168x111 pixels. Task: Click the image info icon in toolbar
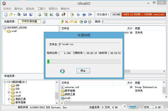(78, 15)
